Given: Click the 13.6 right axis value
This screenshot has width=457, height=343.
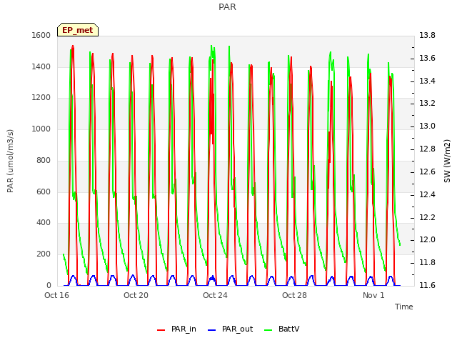Looking at the screenshot, I should 427,58.
